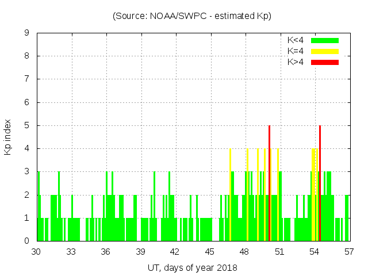This screenshot has height=276, width=368.
Task: Click the x-axis tick label 42
Action: point(175,251)
